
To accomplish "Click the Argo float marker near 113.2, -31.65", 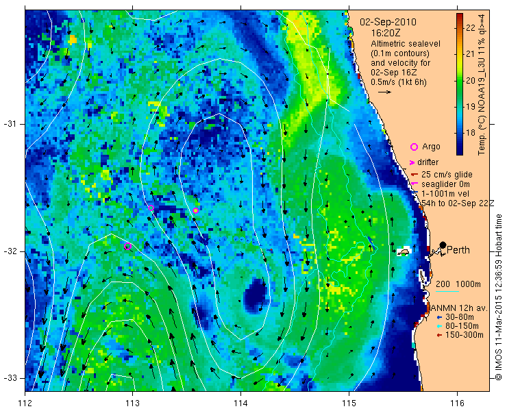I will tap(151, 208).
